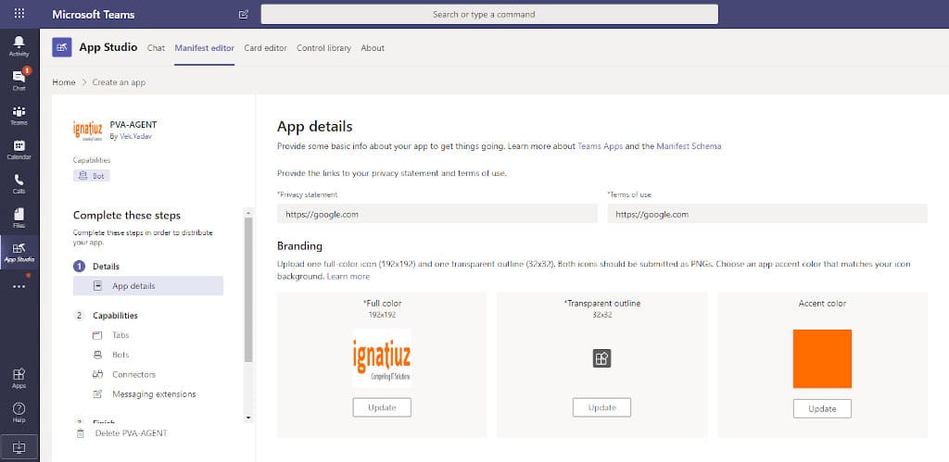The width and height of the screenshot is (949, 462).
Task: Open the Bots capability step
Action: [x=120, y=355]
